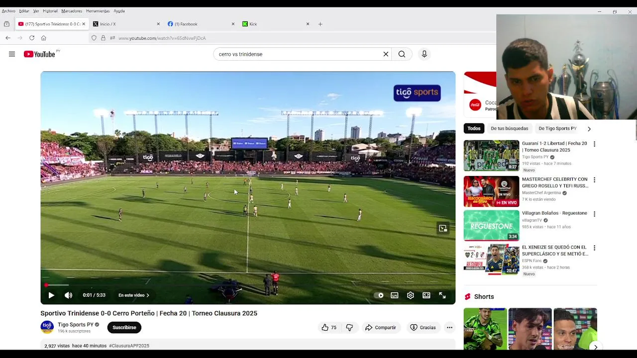Show next Shorts with arrow
Viewport: 637px width, 358px height.
595,347
